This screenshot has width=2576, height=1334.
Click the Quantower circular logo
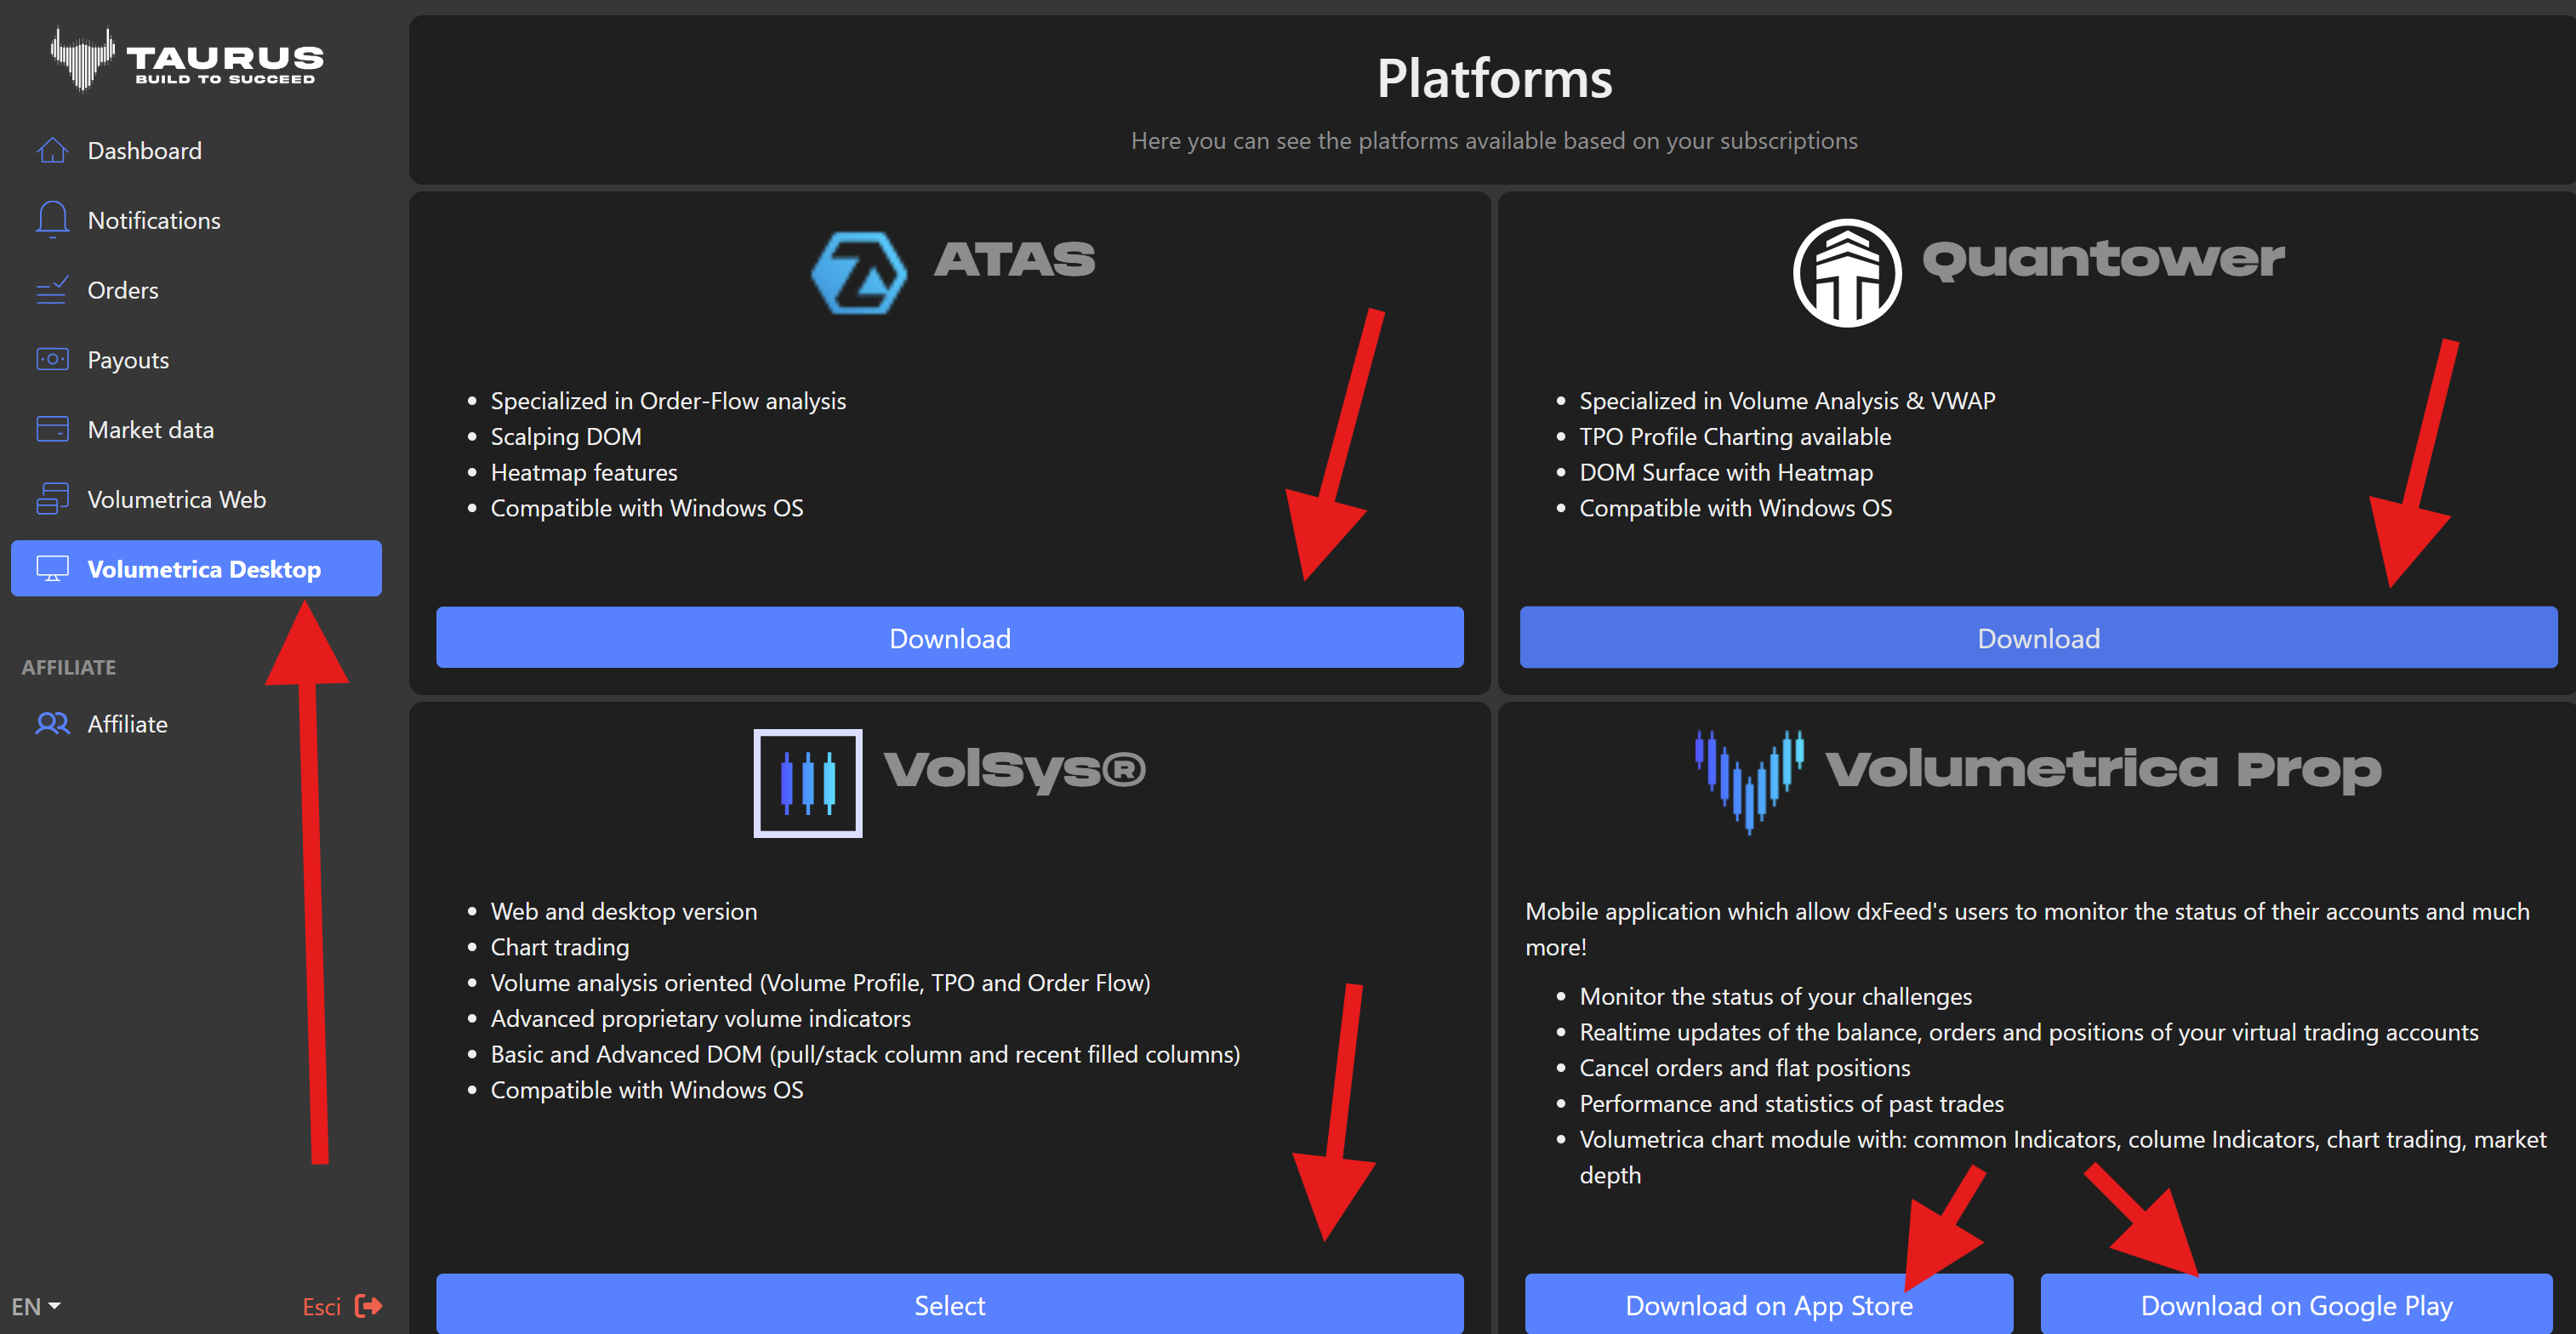pos(1846,272)
